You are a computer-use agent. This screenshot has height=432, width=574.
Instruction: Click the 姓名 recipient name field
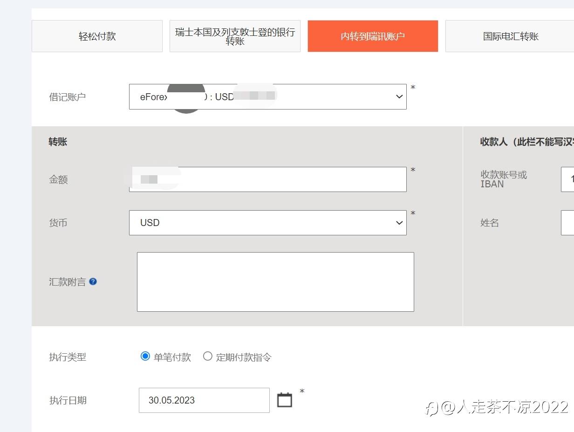pos(567,223)
